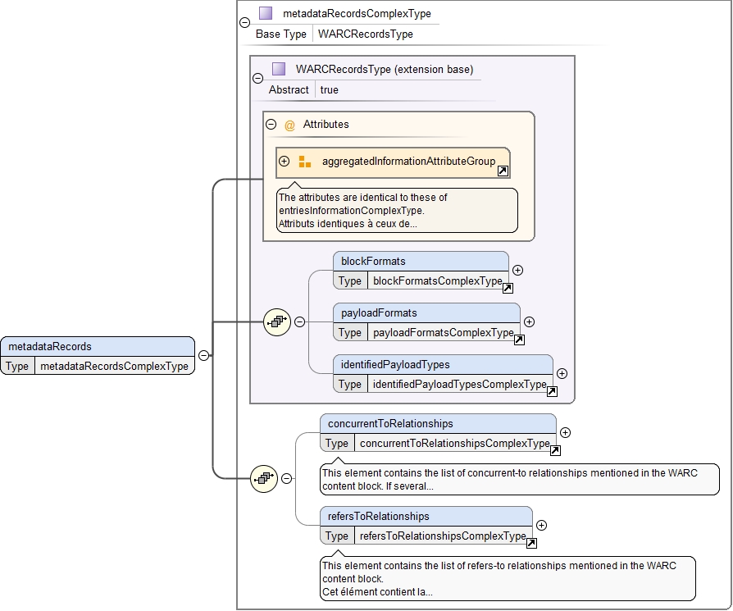Screen dimensions: 733x611
Task: Click the refersToRelationshipsComplexType type value
Action: [x=443, y=536]
